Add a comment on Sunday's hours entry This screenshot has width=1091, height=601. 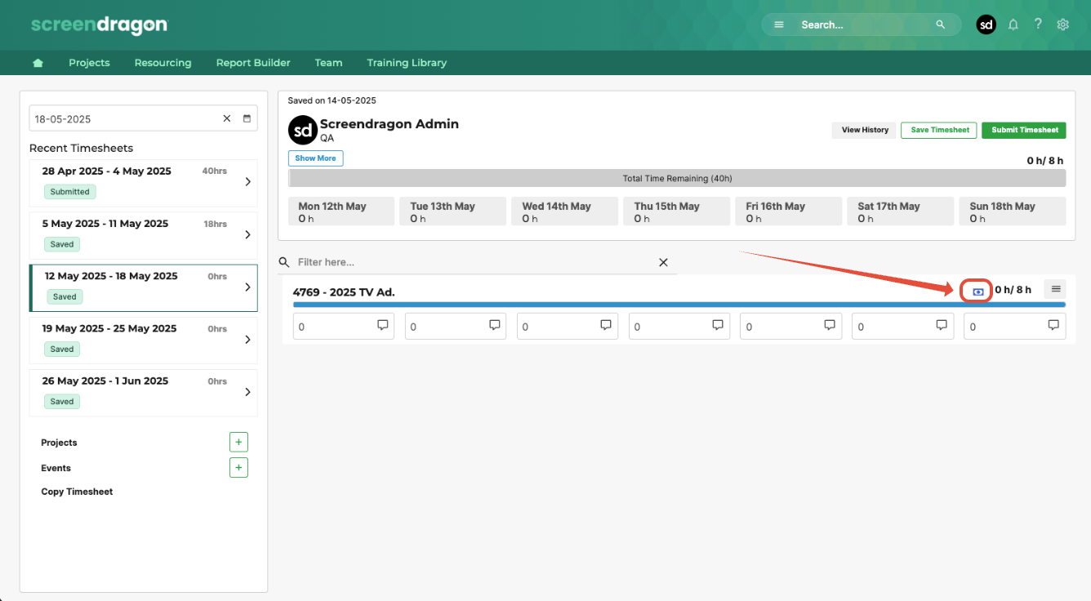coord(1053,325)
